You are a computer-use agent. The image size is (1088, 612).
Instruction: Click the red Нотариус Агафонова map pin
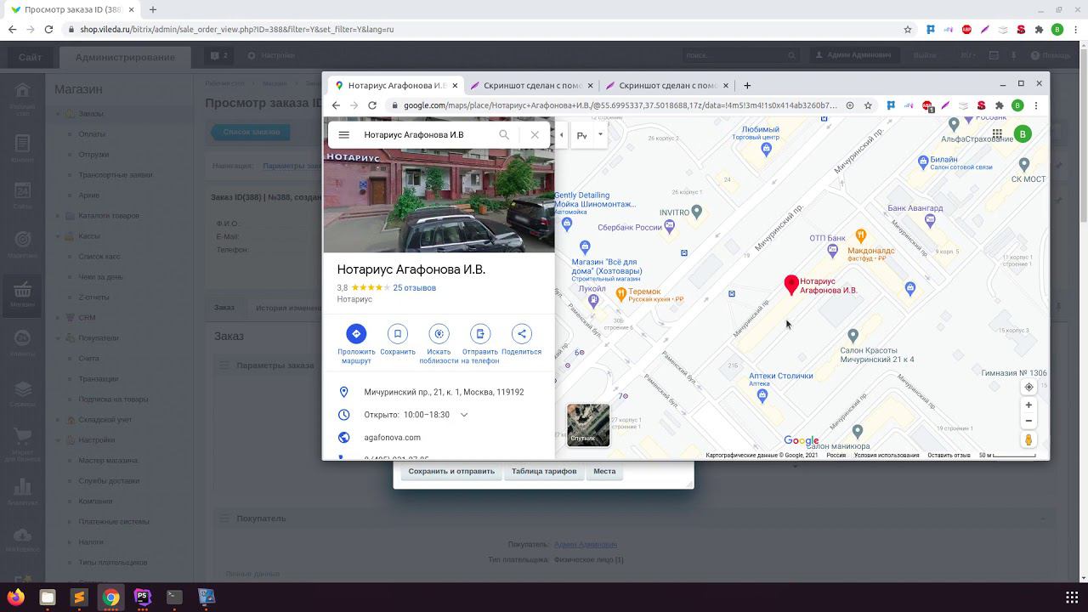(x=791, y=285)
